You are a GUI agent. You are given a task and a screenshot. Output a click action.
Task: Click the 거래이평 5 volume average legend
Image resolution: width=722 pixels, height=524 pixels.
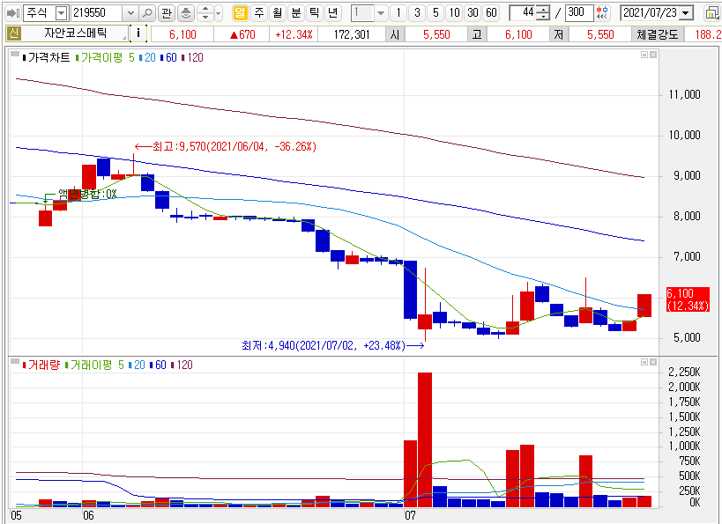pyautogui.click(x=95, y=365)
